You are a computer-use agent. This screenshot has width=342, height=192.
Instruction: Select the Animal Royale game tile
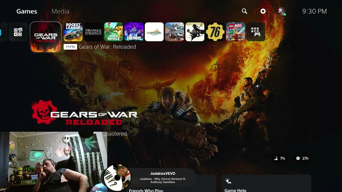tap(114, 32)
